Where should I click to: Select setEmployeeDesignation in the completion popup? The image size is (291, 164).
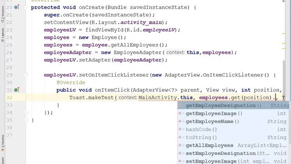point(233,154)
